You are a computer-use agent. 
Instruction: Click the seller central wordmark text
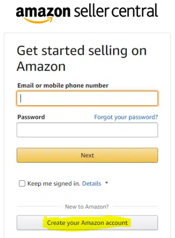116,11
